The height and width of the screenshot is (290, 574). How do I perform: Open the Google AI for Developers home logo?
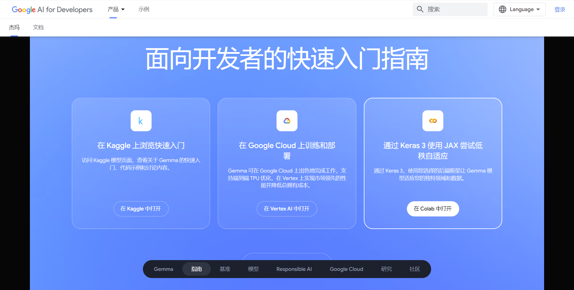coord(52,10)
